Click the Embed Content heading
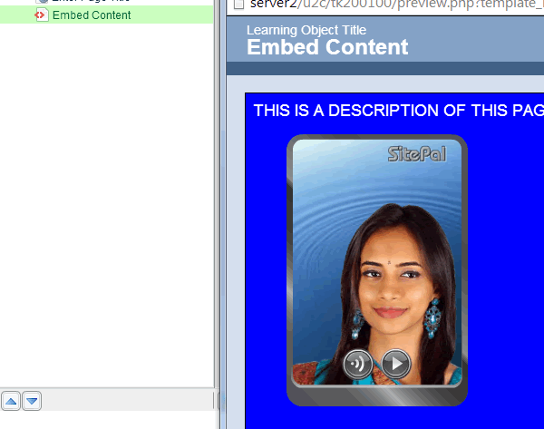The height and width of the screenshot is (429, 544). point(327,47)
